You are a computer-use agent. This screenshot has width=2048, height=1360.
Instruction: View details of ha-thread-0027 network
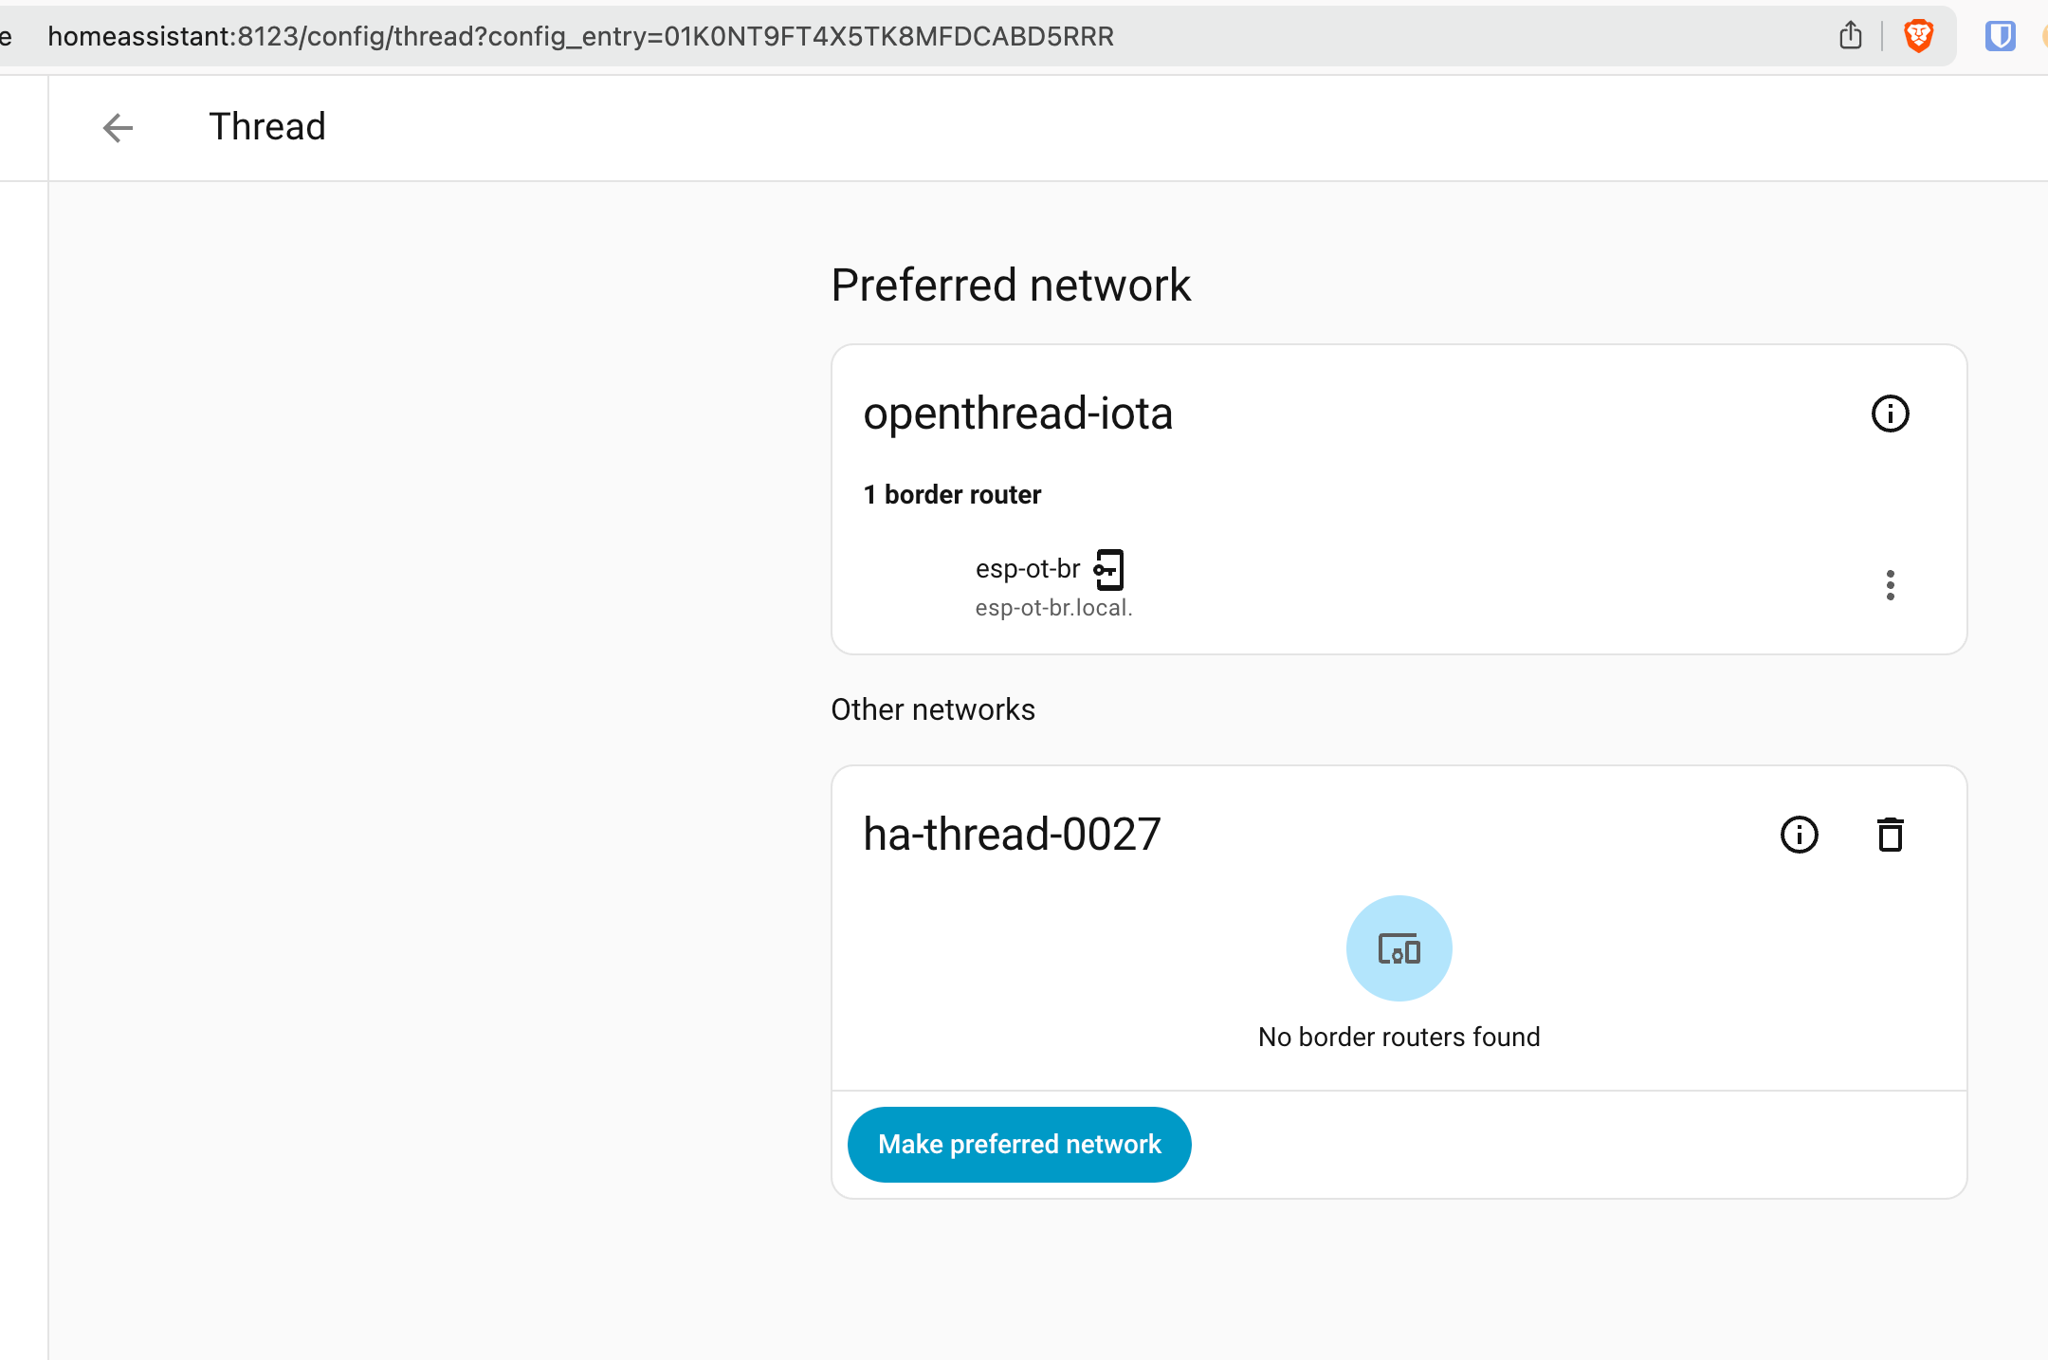(1799, 835)
